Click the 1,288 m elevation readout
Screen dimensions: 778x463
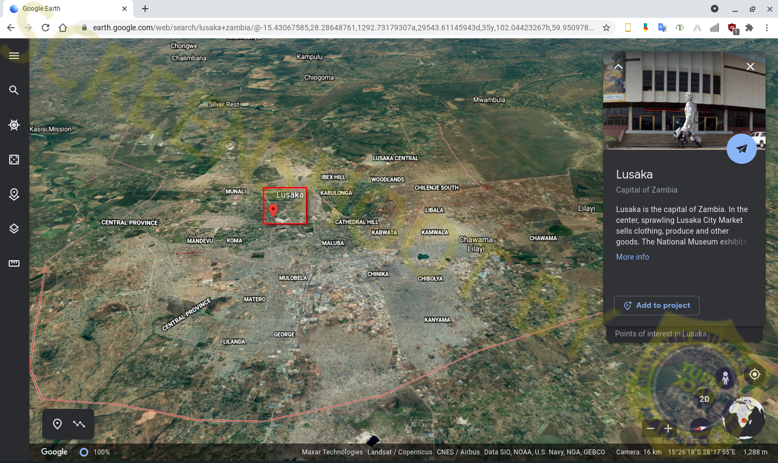[755, 452]
